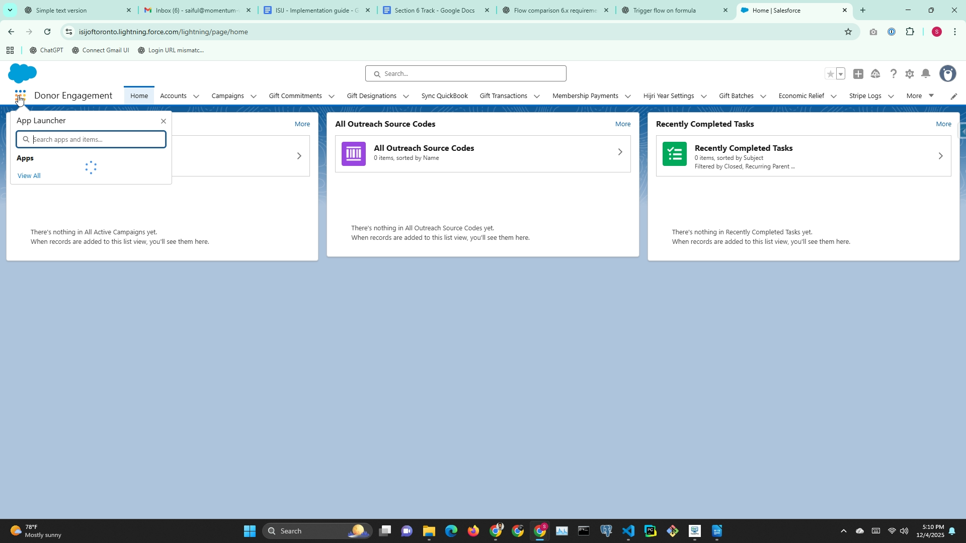This screenshot has height=543, width=966.
Task: Open favorites list dropdown arrow
Action: click(x=841, y=74)
